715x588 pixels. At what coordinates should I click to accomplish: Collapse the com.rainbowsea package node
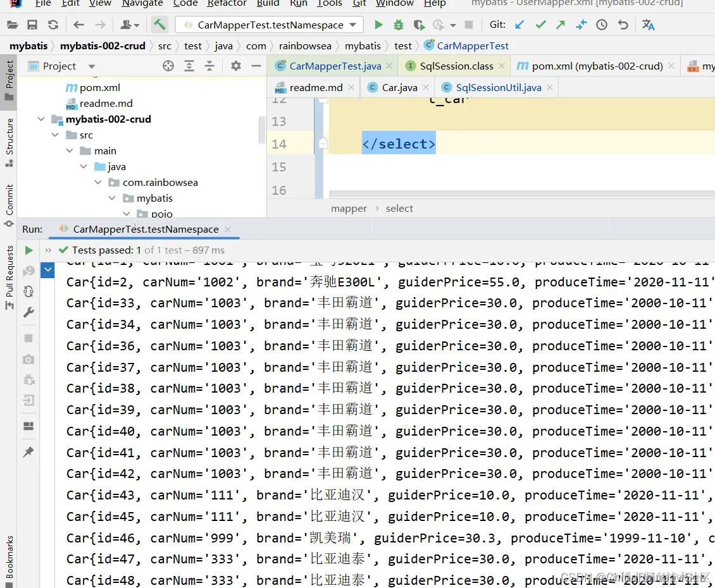pyautogui.click(x=98, y=182)
